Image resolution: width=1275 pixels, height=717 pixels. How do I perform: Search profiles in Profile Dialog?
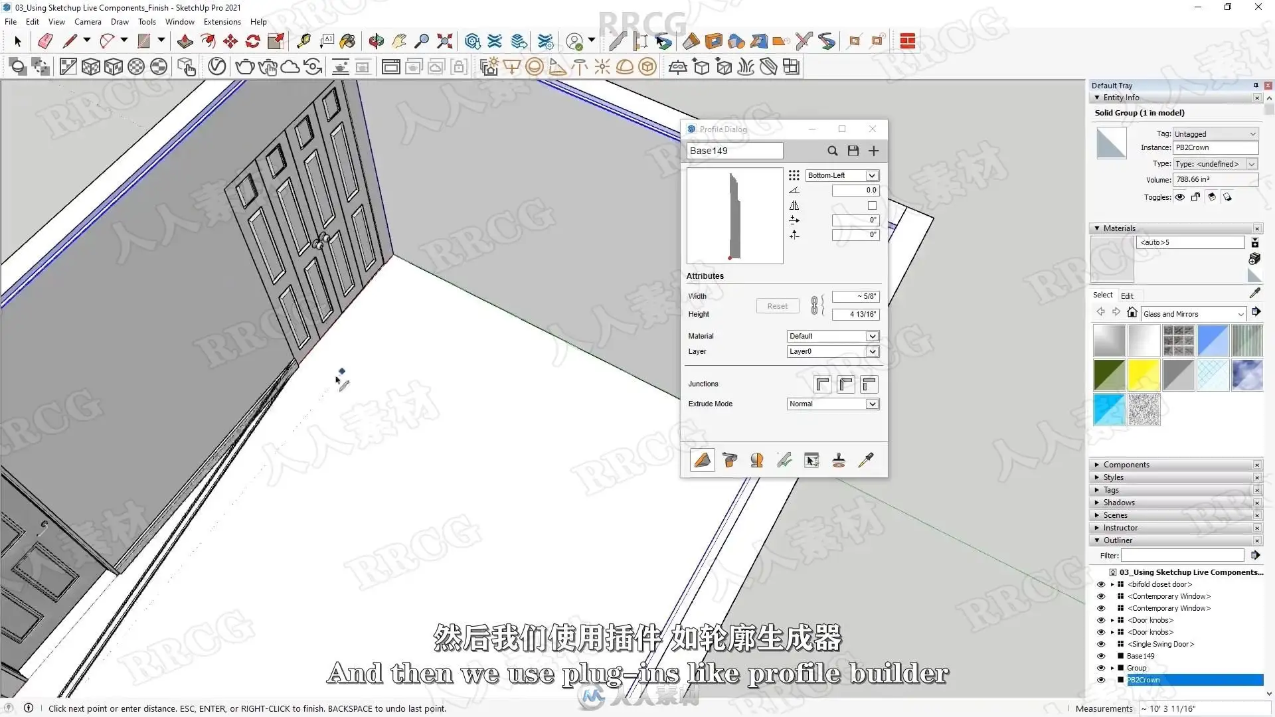(x=832, y=151)
